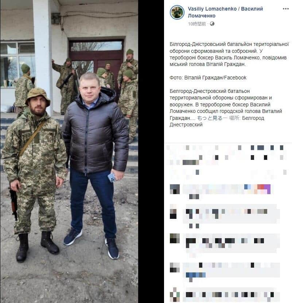The image size is (292, 303).
Task: Click the globe public-visibility icon
Action: coord(212,24)
